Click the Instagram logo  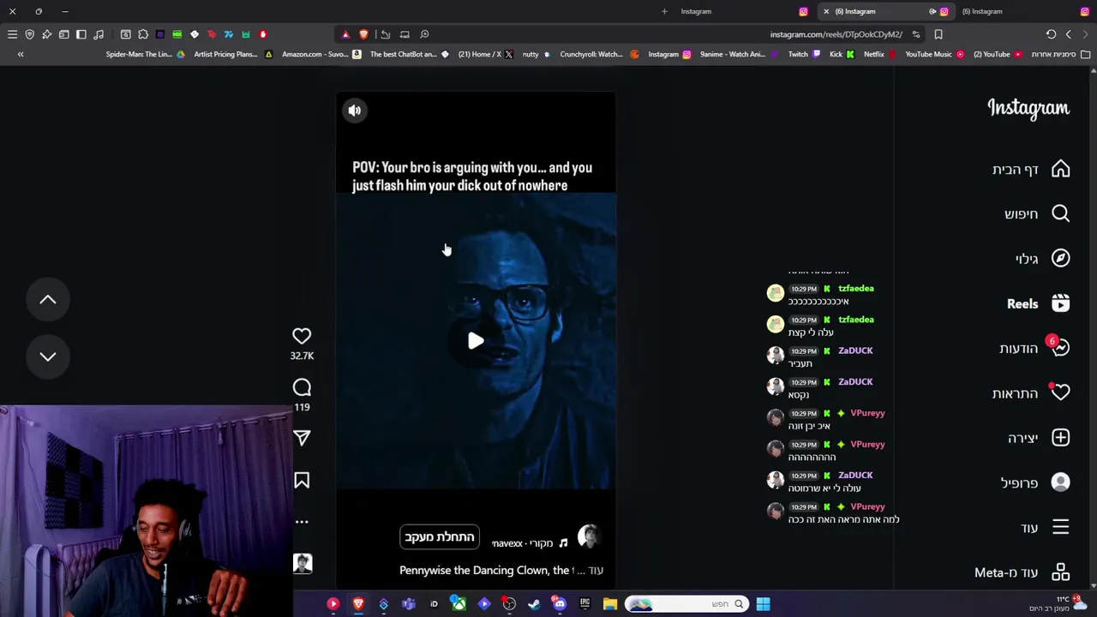(x=1028, y=108)
